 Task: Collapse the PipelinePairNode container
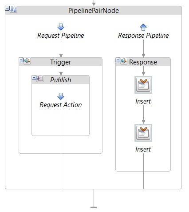click(8, 8)
